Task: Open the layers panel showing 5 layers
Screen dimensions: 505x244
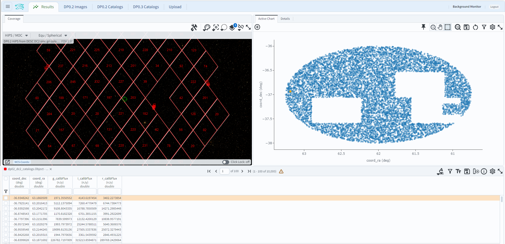Action: (x=233, y=27)
